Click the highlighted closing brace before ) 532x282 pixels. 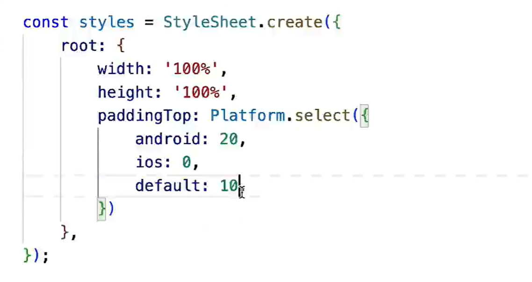(x=101, y=209)
